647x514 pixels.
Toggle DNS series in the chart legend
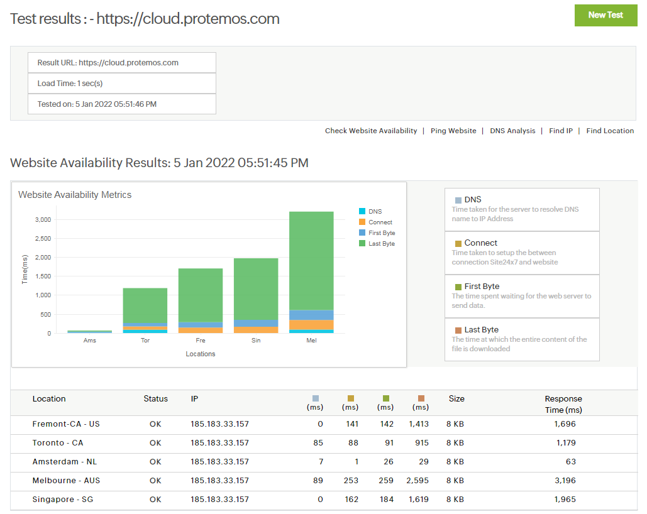click(375, 212)
